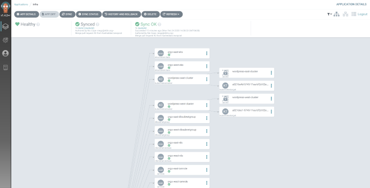Open Applications from the sidebar layers icon

5,27
